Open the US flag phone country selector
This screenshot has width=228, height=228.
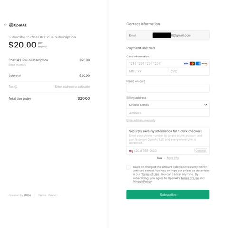tap(131, 151)
